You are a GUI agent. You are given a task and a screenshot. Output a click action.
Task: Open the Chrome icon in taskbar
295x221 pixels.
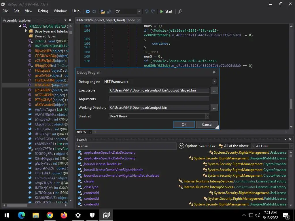coord(50,215)
